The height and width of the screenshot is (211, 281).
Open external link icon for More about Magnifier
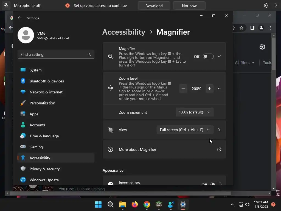(219, 149)
